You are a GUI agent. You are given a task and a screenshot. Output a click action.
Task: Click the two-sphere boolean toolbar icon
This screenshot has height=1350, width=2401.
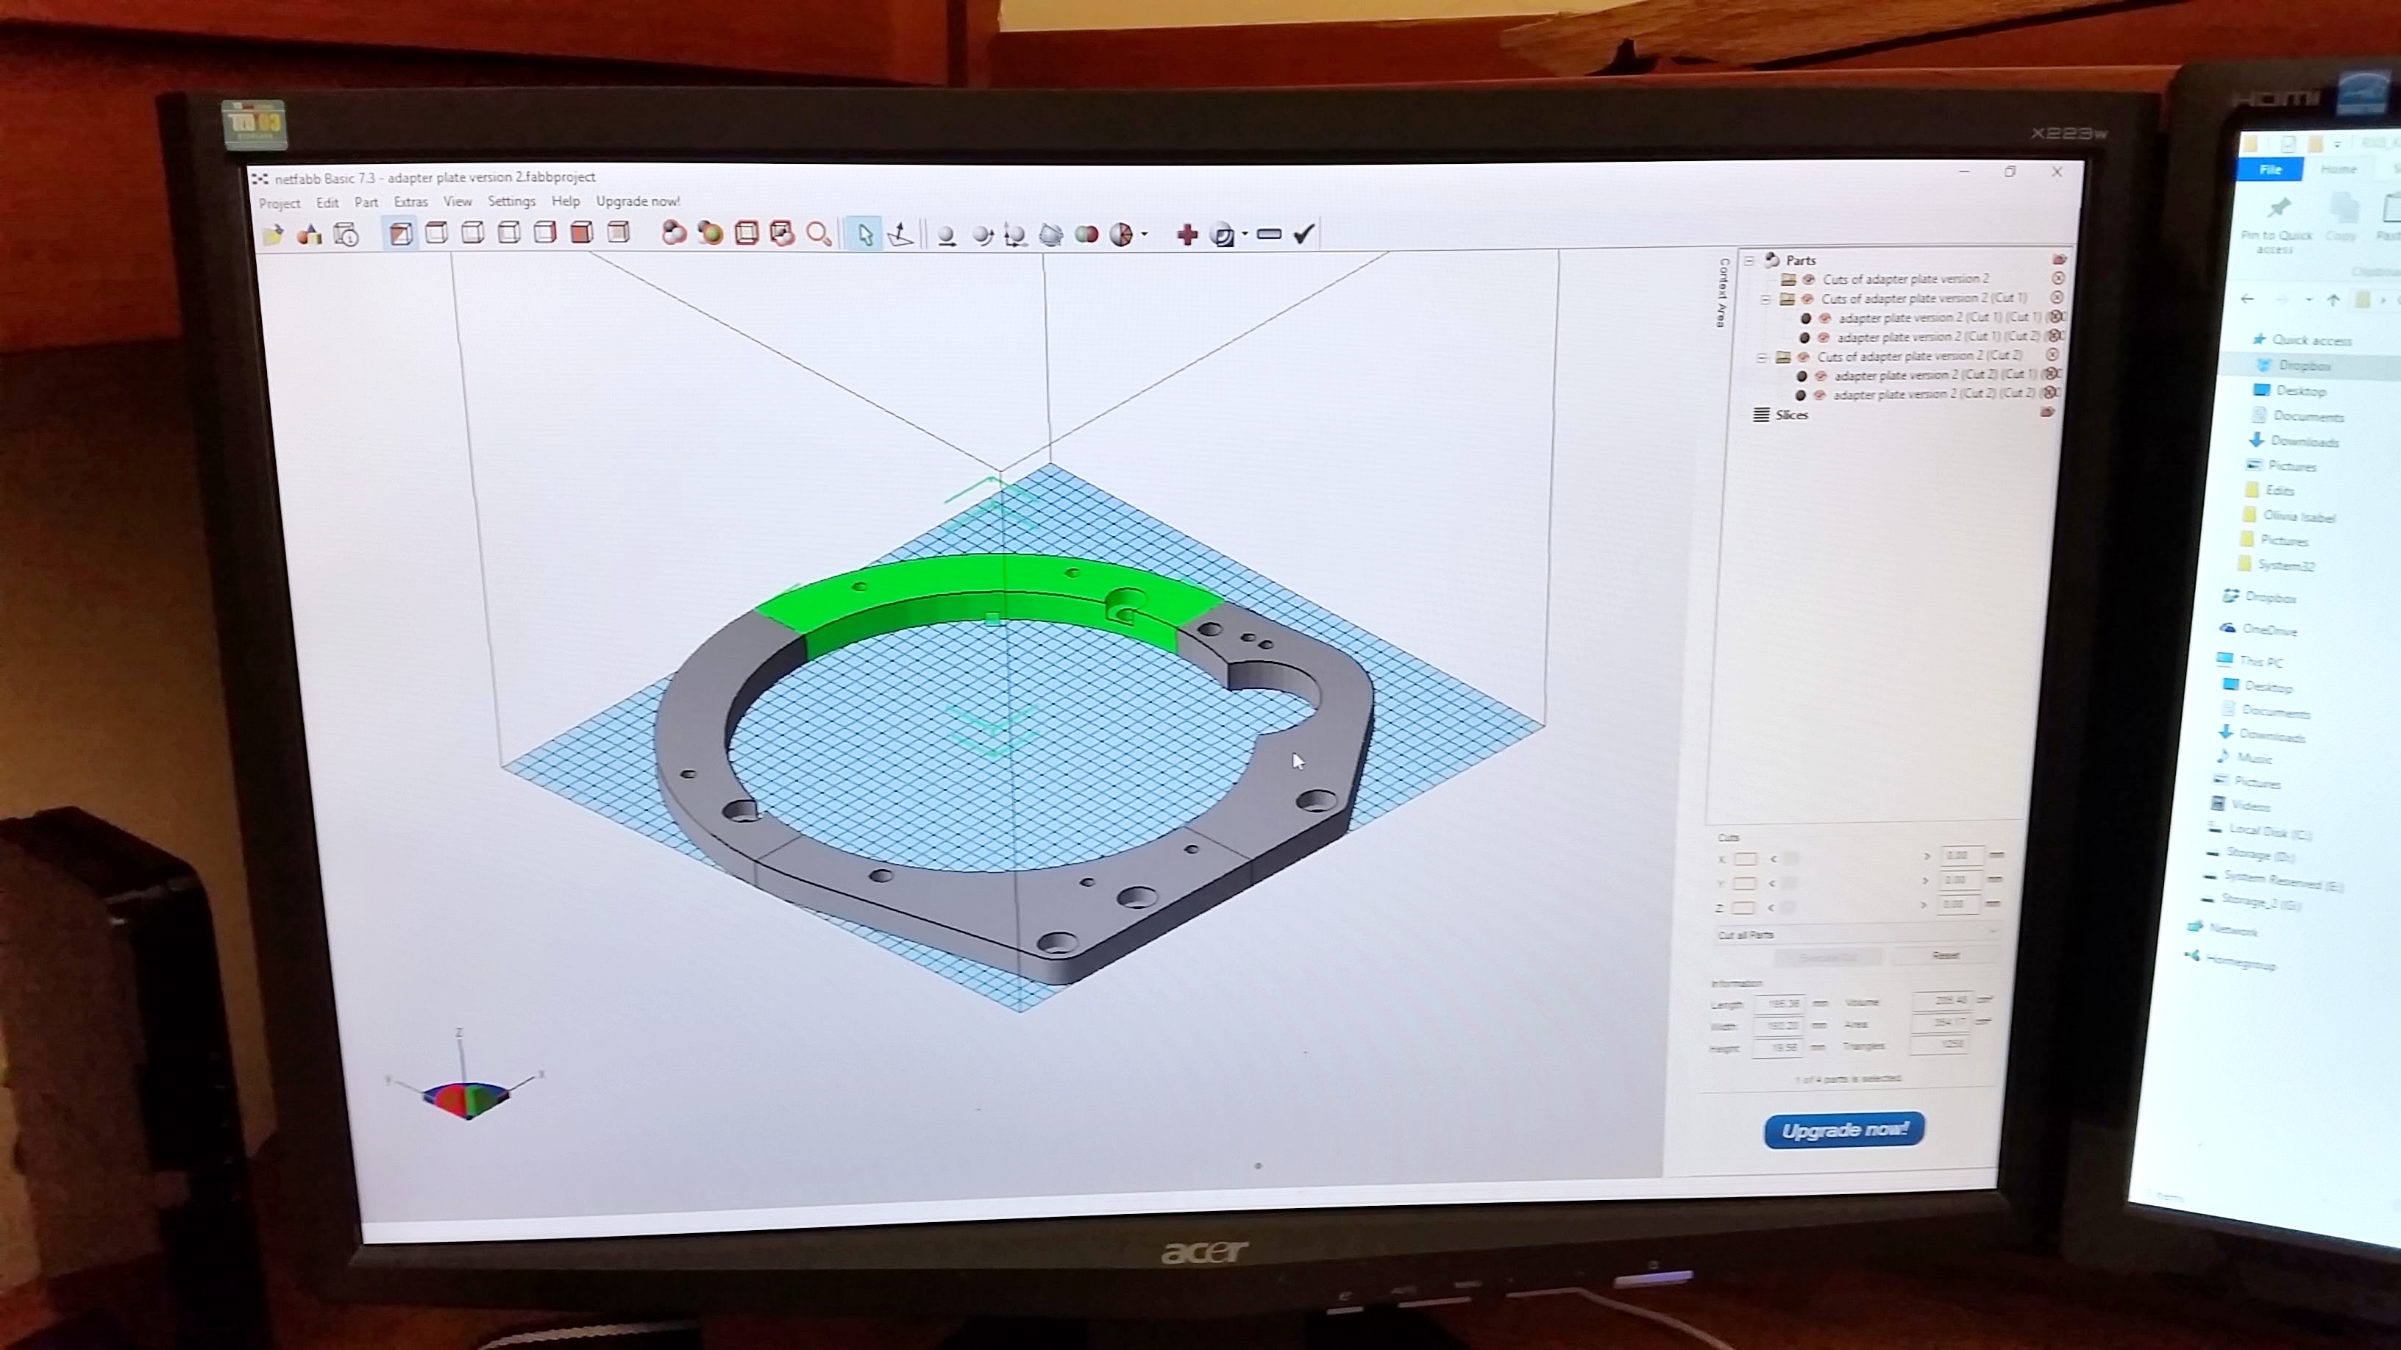[1086, 235]
